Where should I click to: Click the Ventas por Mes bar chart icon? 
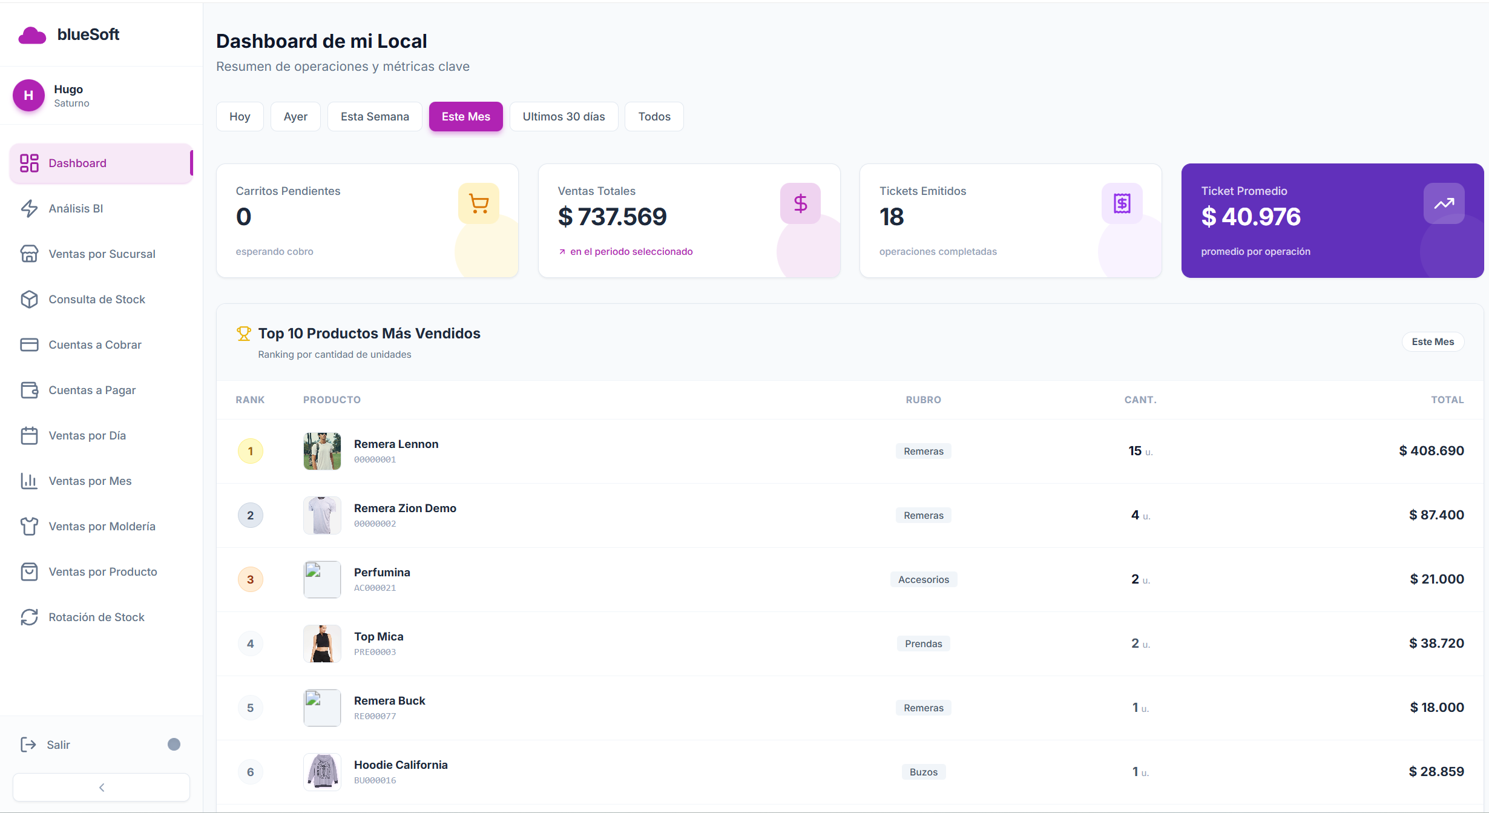click(29, 481)
